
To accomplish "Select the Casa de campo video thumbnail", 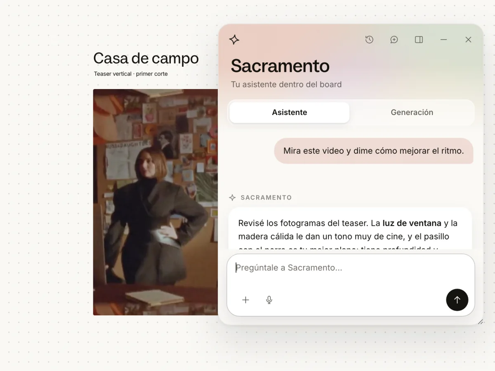I will pyautogui.click(x=156, y=202).
